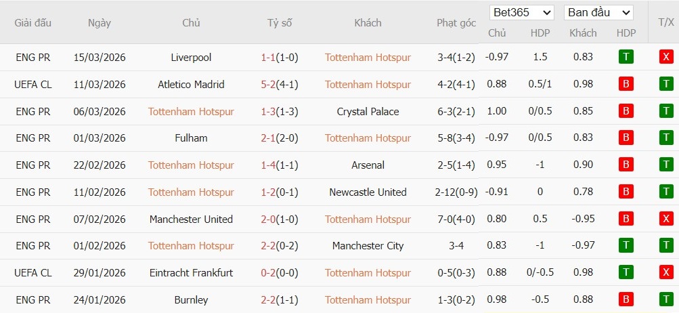Select the Ngày column header
This screenshot has height=313, width=679.
[100, 22]
